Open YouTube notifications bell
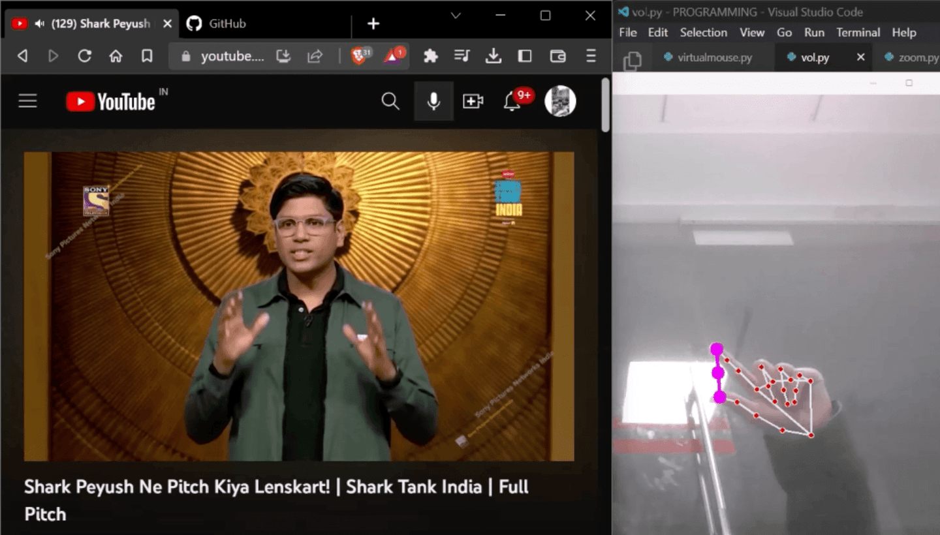This screenshot has height=535, width=940. pos(512,101)
